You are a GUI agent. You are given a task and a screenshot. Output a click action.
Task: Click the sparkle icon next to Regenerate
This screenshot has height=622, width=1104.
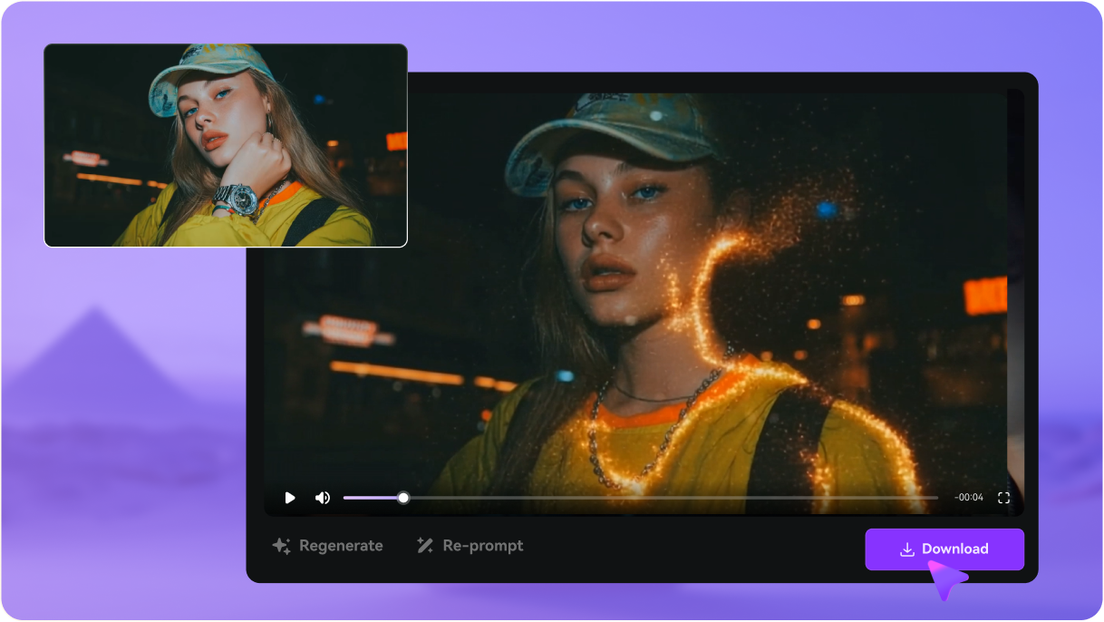pos(281,545)
